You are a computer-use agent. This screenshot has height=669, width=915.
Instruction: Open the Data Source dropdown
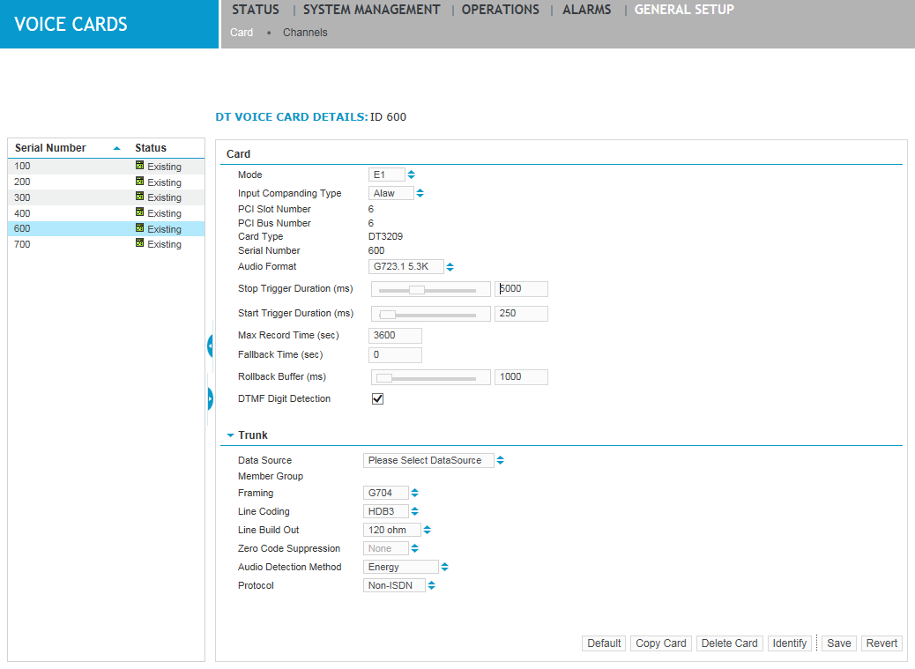click(434, 460)
